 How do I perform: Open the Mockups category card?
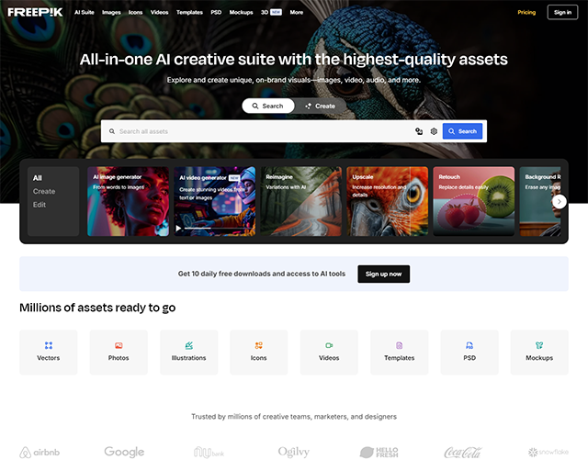coord(539,353)
